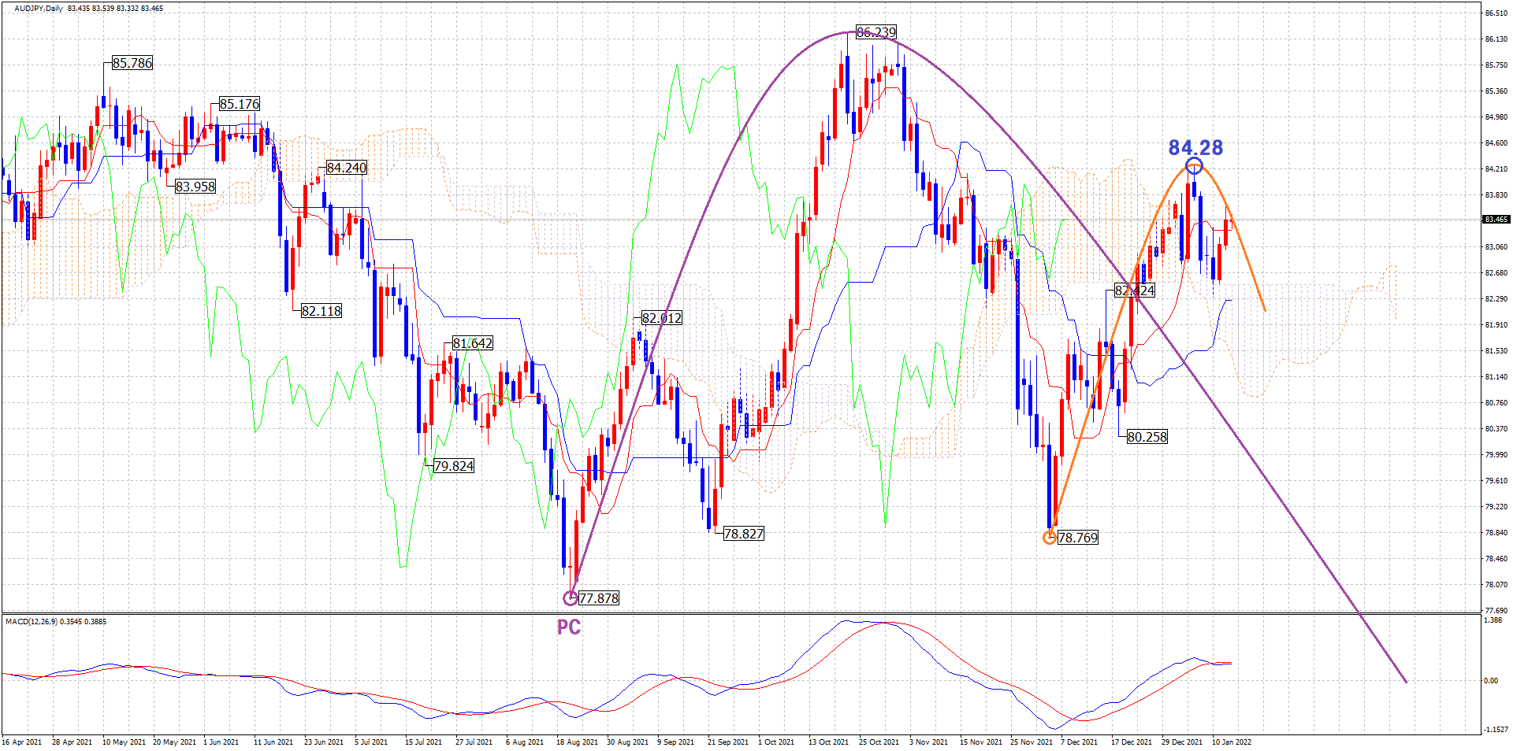Click the 86.239 peak price label

click(x=876, y=32)
